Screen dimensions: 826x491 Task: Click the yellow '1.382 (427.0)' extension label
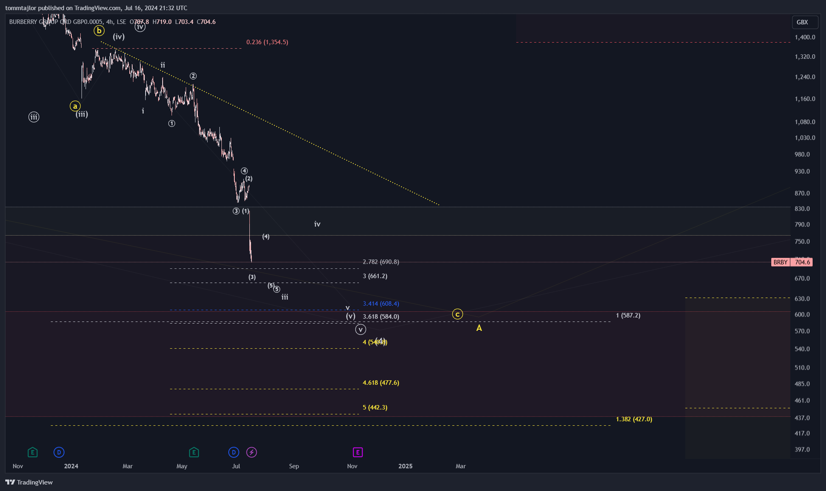pyautogui.click(x=634, y=419)
